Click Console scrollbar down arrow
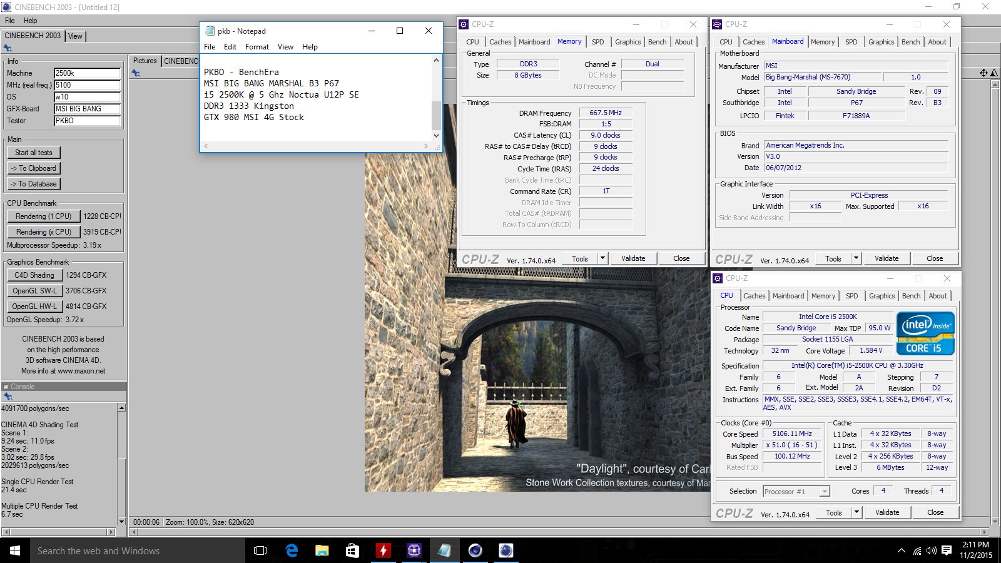Image resolution: width=1001 pixels, height=563 pixels. click(121, 521)
